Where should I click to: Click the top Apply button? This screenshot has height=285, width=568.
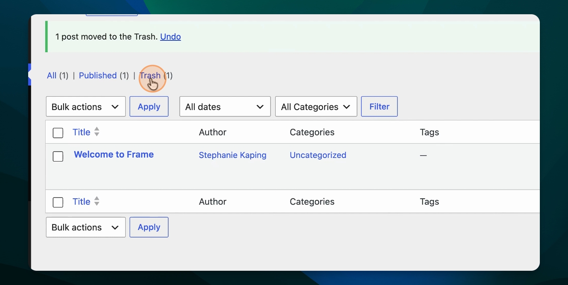149,106
